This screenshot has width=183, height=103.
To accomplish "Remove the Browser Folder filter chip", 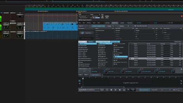I will 119,42.
